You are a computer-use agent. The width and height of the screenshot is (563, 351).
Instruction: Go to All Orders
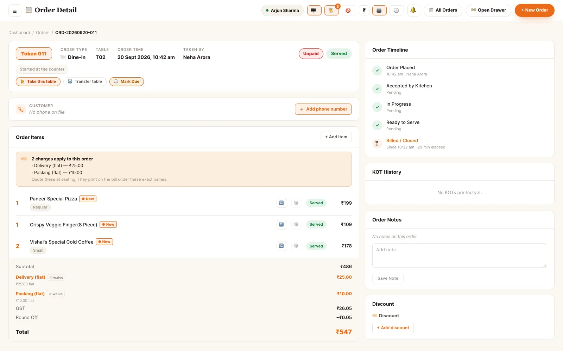pos(443,11)
